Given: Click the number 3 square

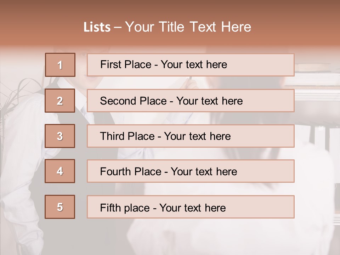Looking at the screenshot, I should tap(60, 136).
